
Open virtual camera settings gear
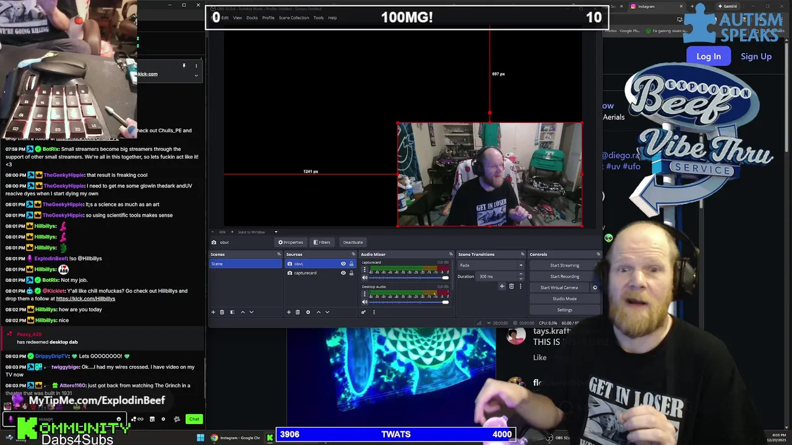[595, 287]
